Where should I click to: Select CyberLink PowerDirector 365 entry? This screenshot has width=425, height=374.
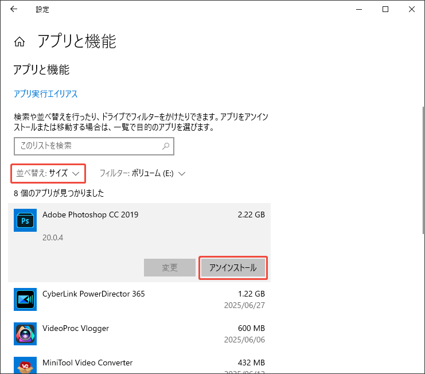[139, 299]
